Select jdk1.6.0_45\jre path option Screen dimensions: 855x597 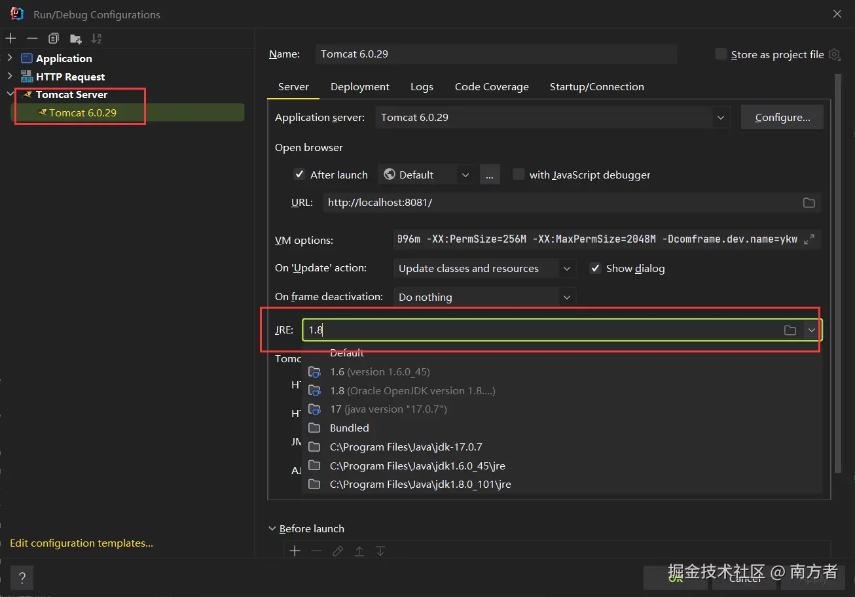tap(562, 466)
